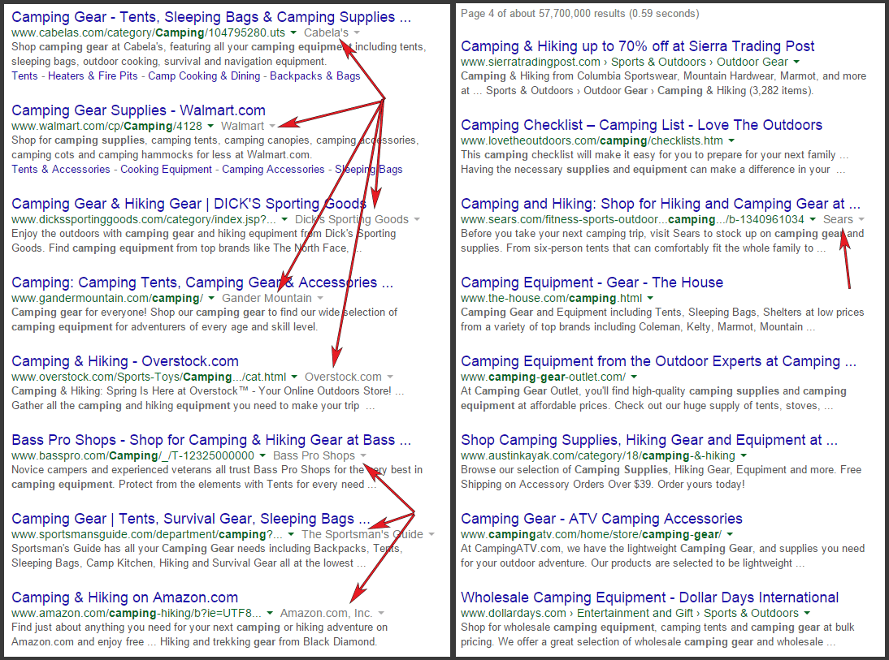Screen dimensions: 889x660
Task: Open the Tents sitelink under Cabela's result
Action: click(x=24, y=76)
